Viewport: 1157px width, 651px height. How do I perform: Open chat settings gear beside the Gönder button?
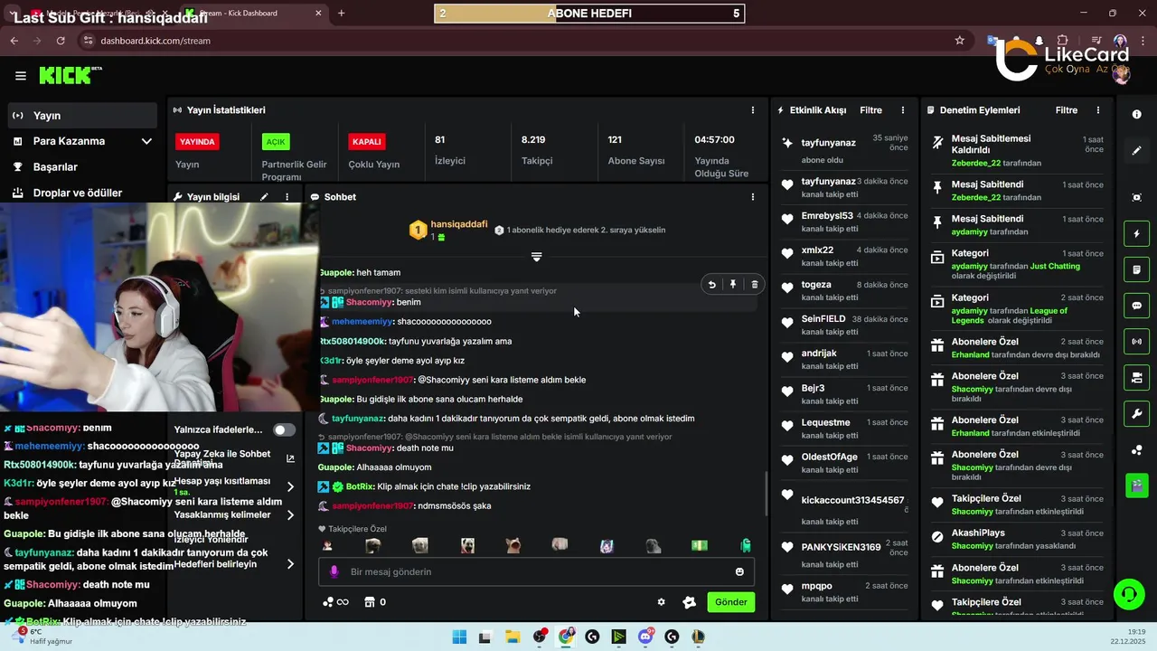pyautogui.click(x=661, y=602)
